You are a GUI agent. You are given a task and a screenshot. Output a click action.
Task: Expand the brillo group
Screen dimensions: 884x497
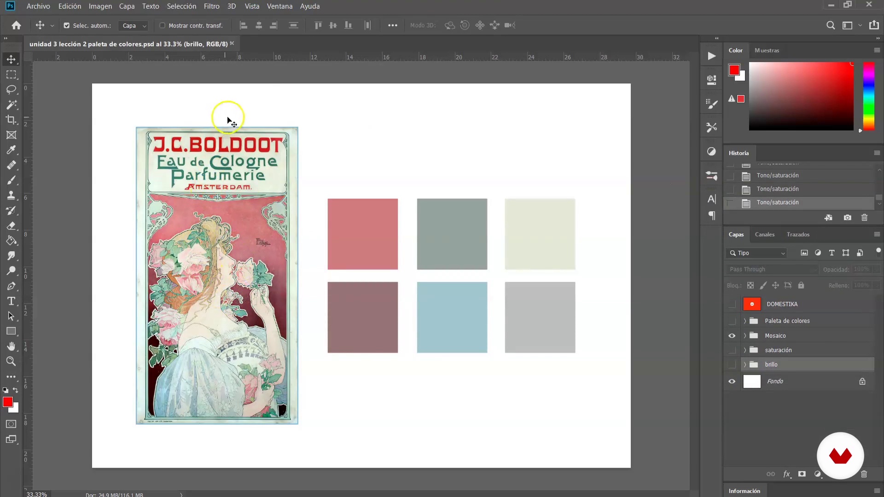tap(744, 364)
